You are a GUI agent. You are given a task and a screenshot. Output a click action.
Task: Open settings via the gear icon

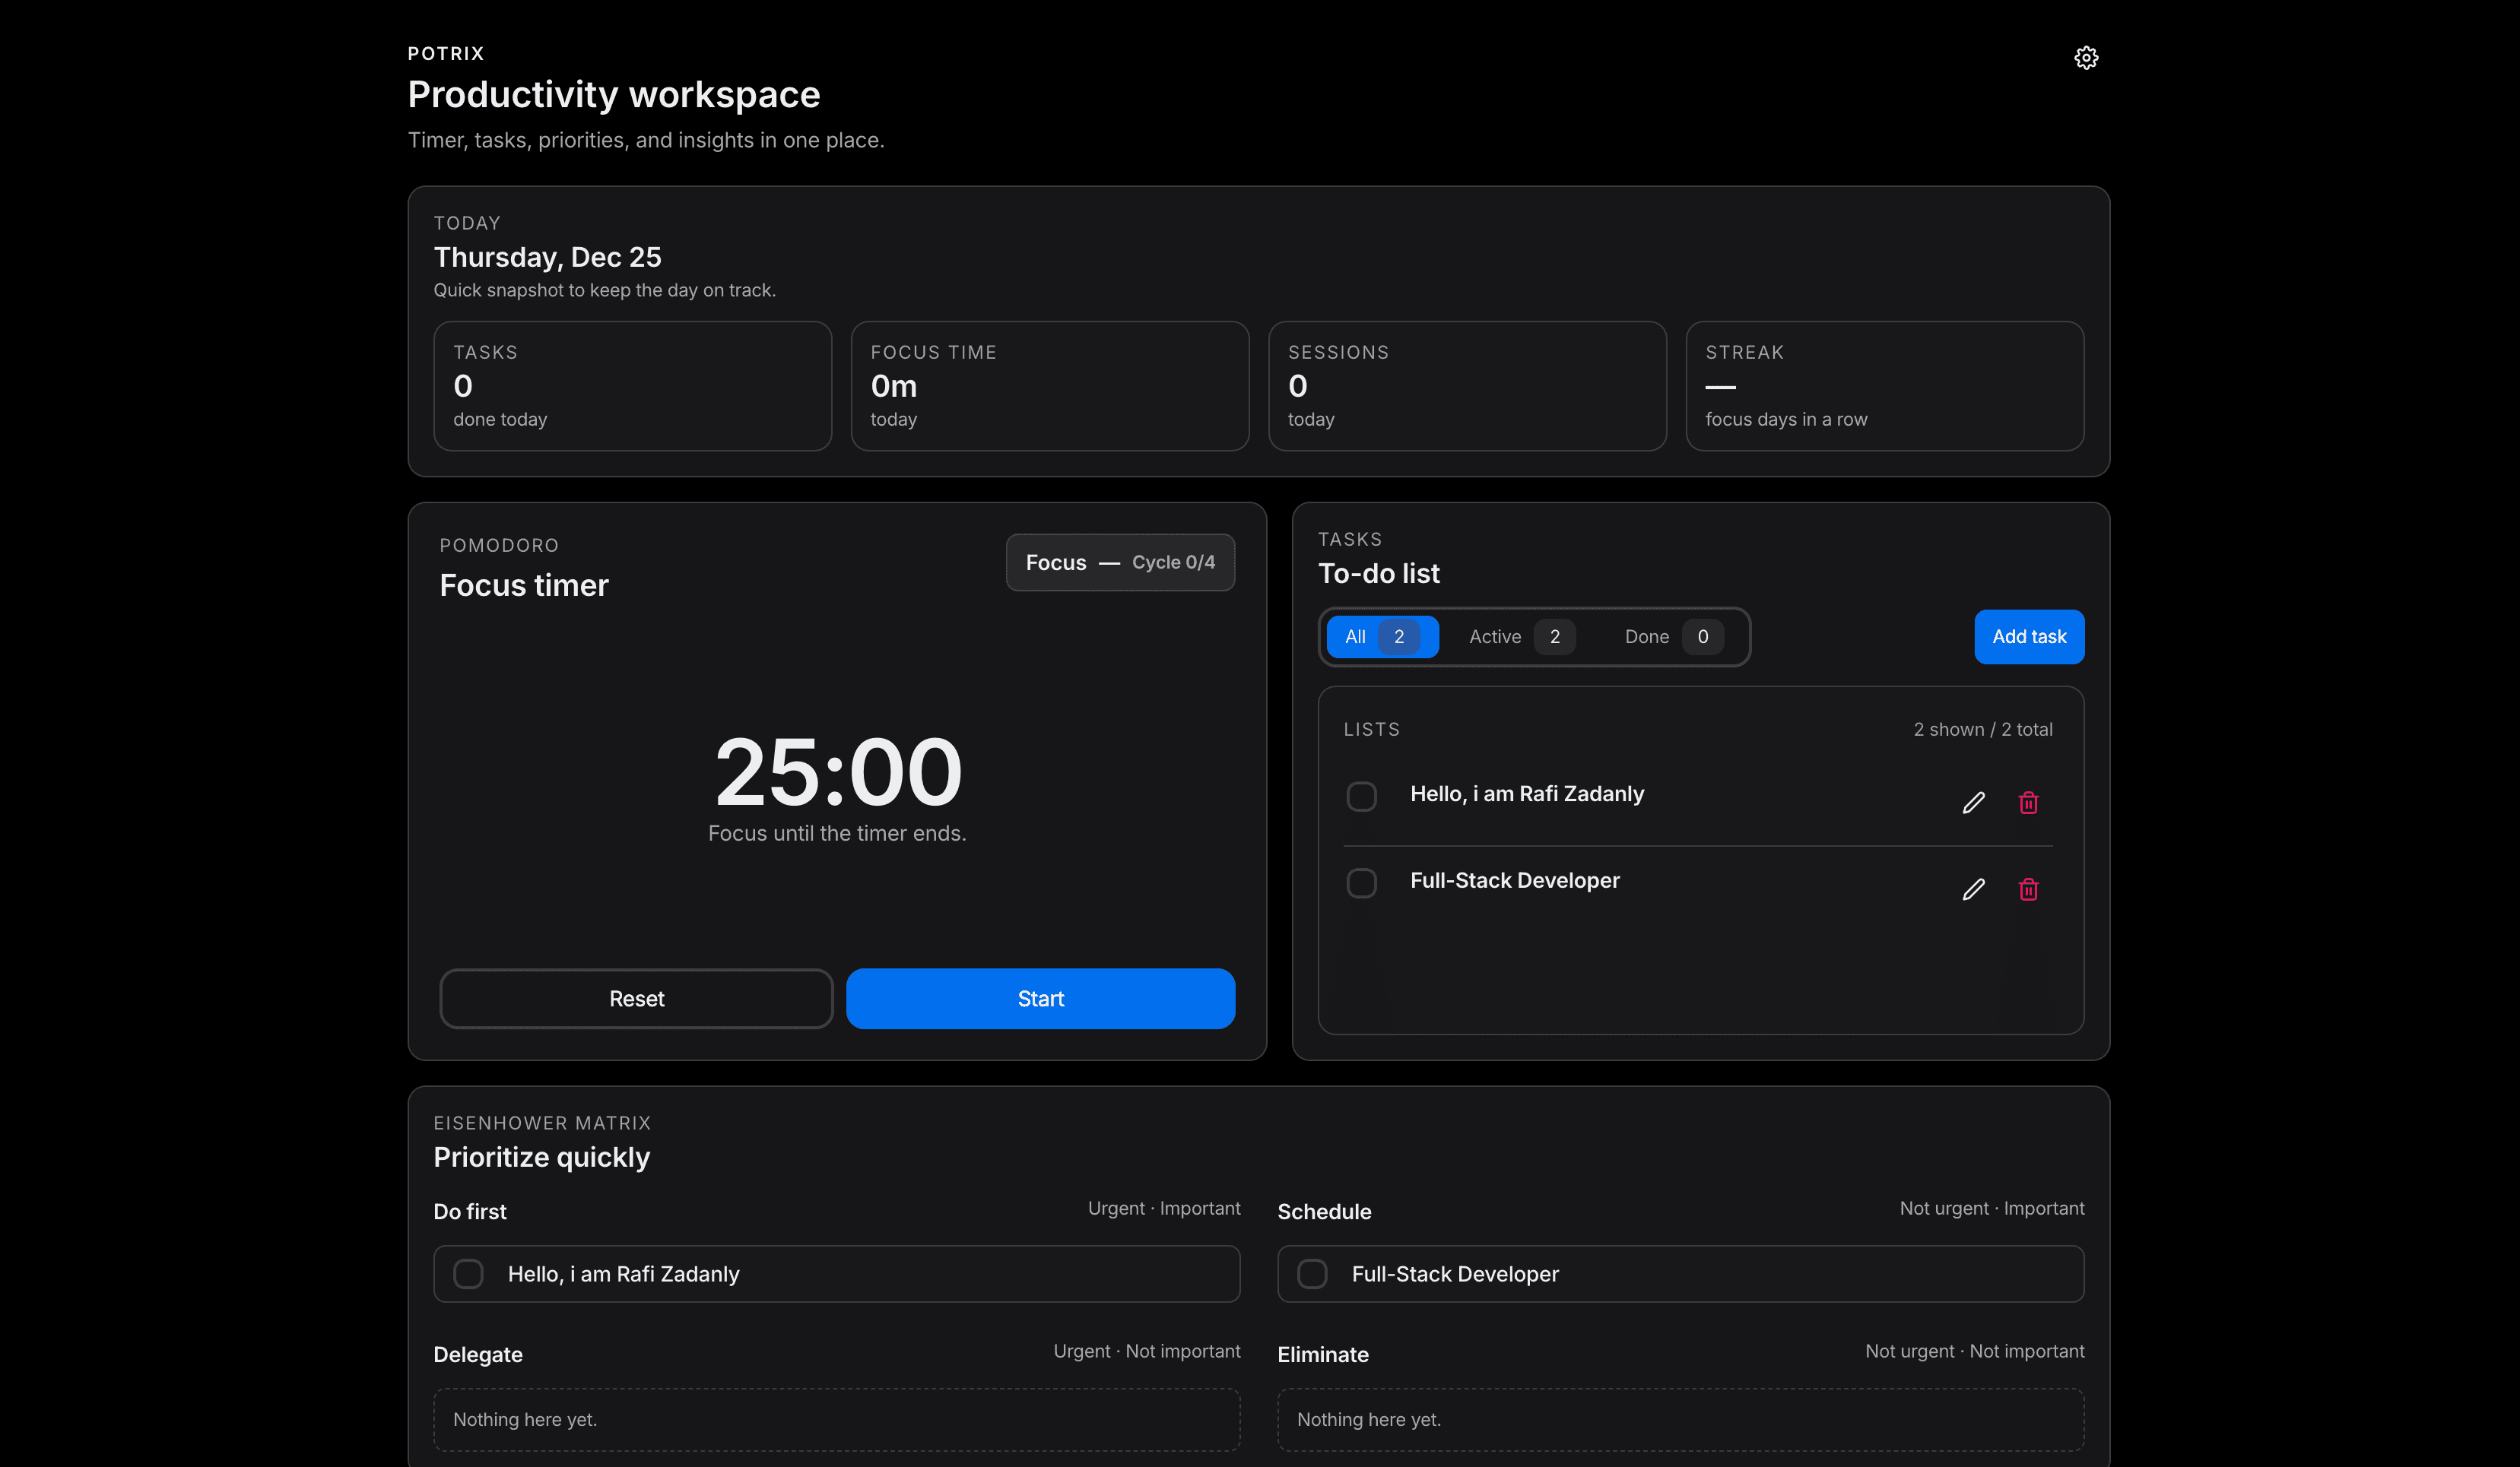2085,58
